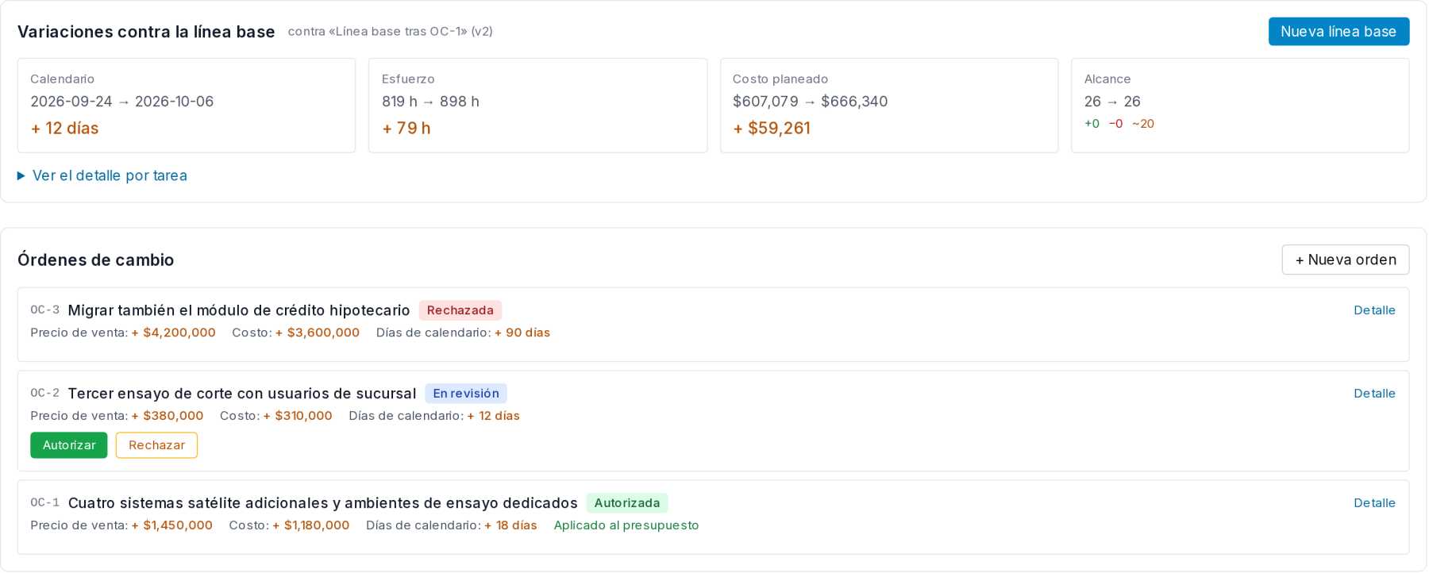Image resolution: width=1429 pixels, height=573 pixels.
Task: Click the + 12 días value in order OC-2
Action: (494, 416)
